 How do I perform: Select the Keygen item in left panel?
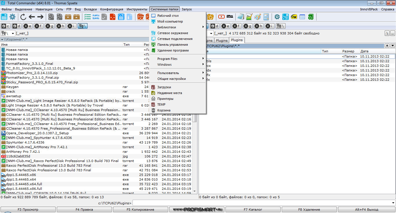[x=12, y=87]
